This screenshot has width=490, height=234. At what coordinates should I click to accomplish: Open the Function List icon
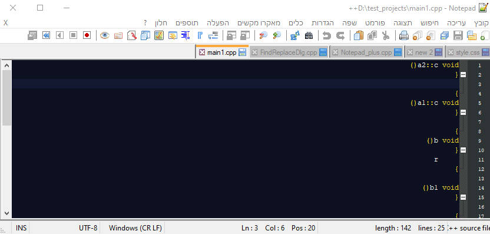click(132, 35)
